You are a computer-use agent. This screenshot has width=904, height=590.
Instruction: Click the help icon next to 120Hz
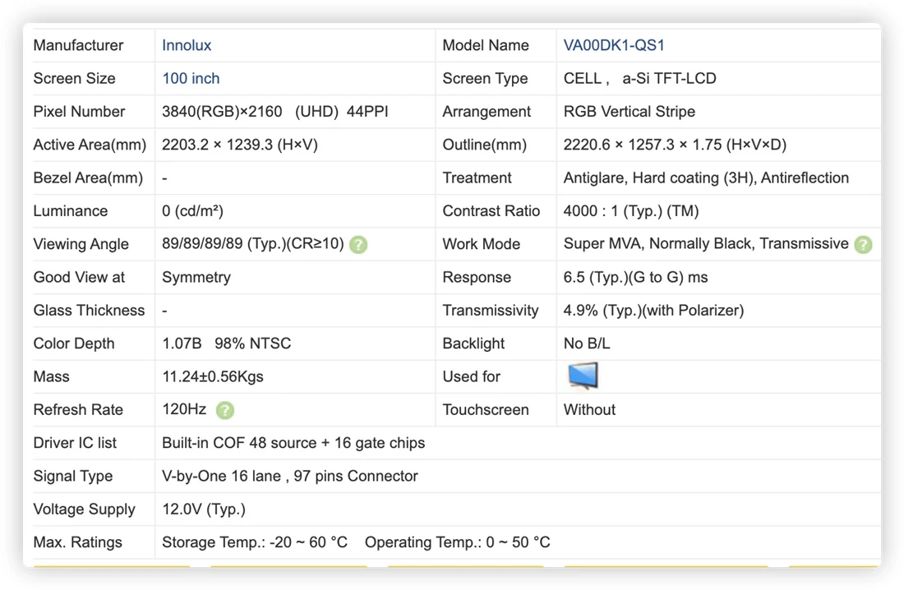tap(225, 410)
